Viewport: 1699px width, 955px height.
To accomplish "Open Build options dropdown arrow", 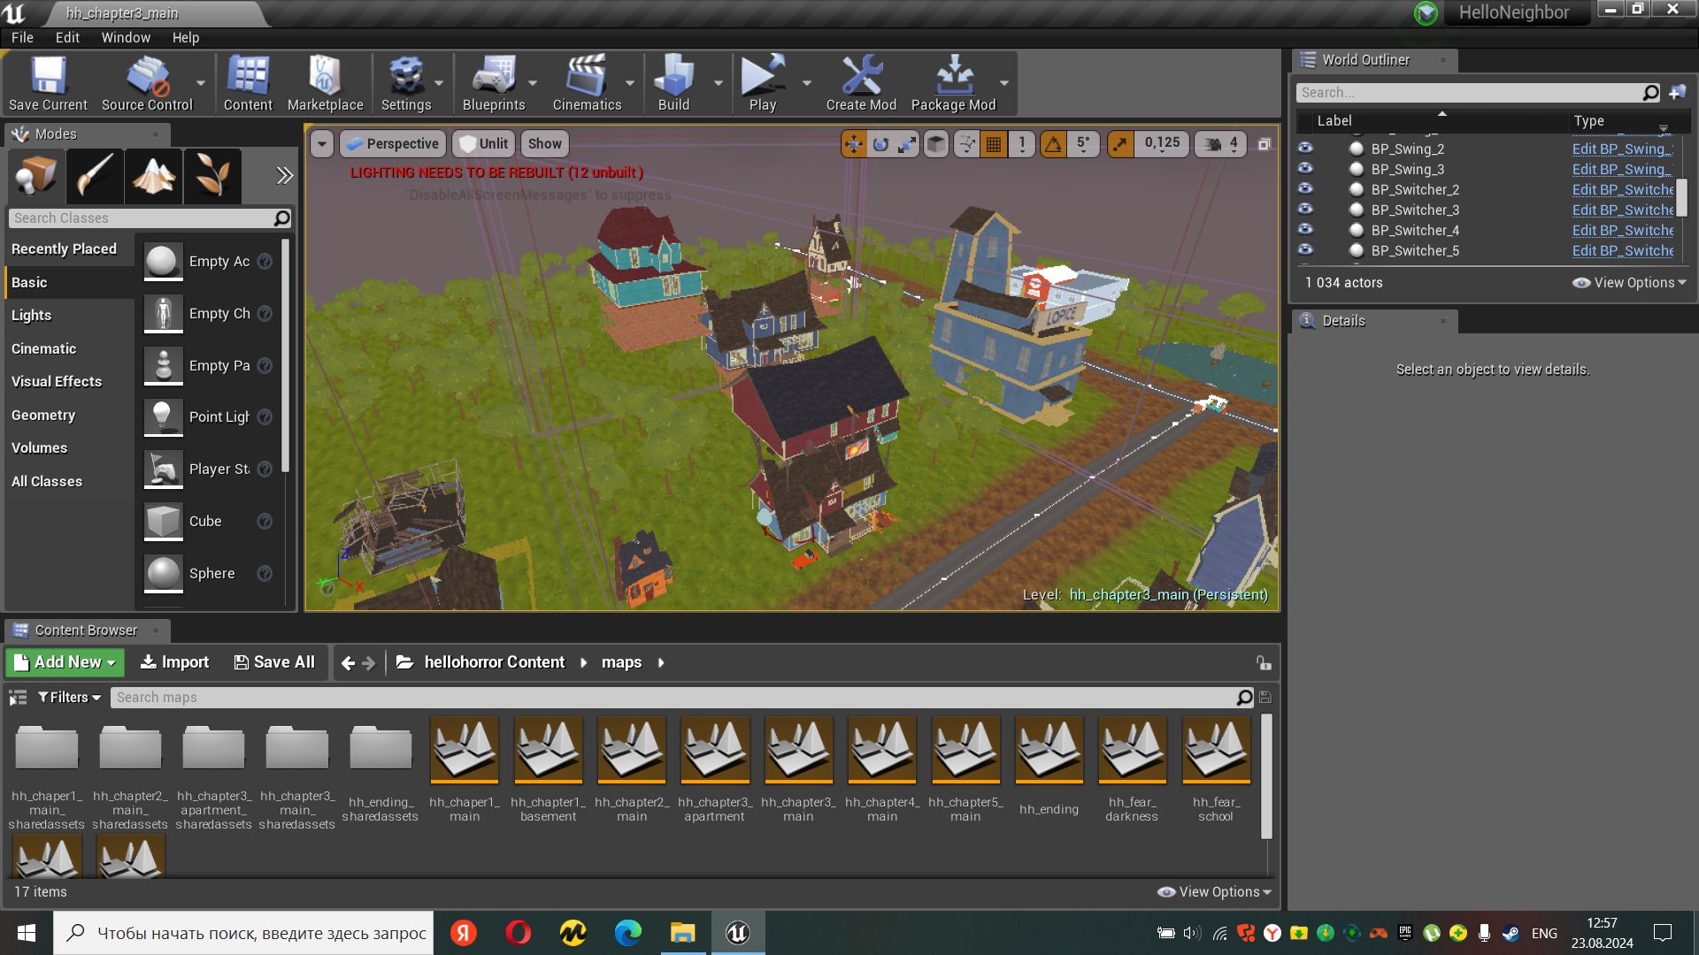I will [718, 83].
